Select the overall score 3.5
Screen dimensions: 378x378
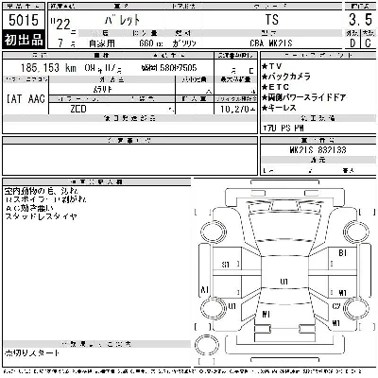click(x=360, y=20)
